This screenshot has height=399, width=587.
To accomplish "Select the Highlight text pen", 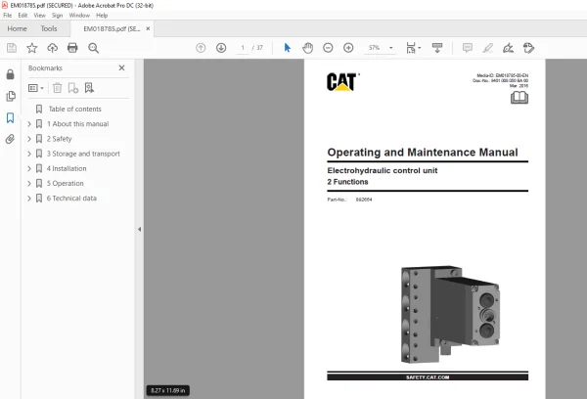I will (x=488, y=48).
